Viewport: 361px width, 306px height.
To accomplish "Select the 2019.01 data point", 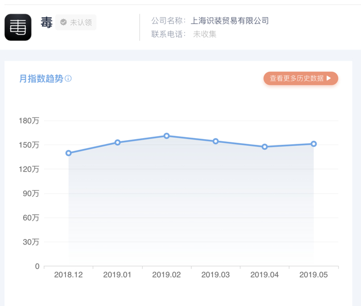I will click(x=118, y=142).
